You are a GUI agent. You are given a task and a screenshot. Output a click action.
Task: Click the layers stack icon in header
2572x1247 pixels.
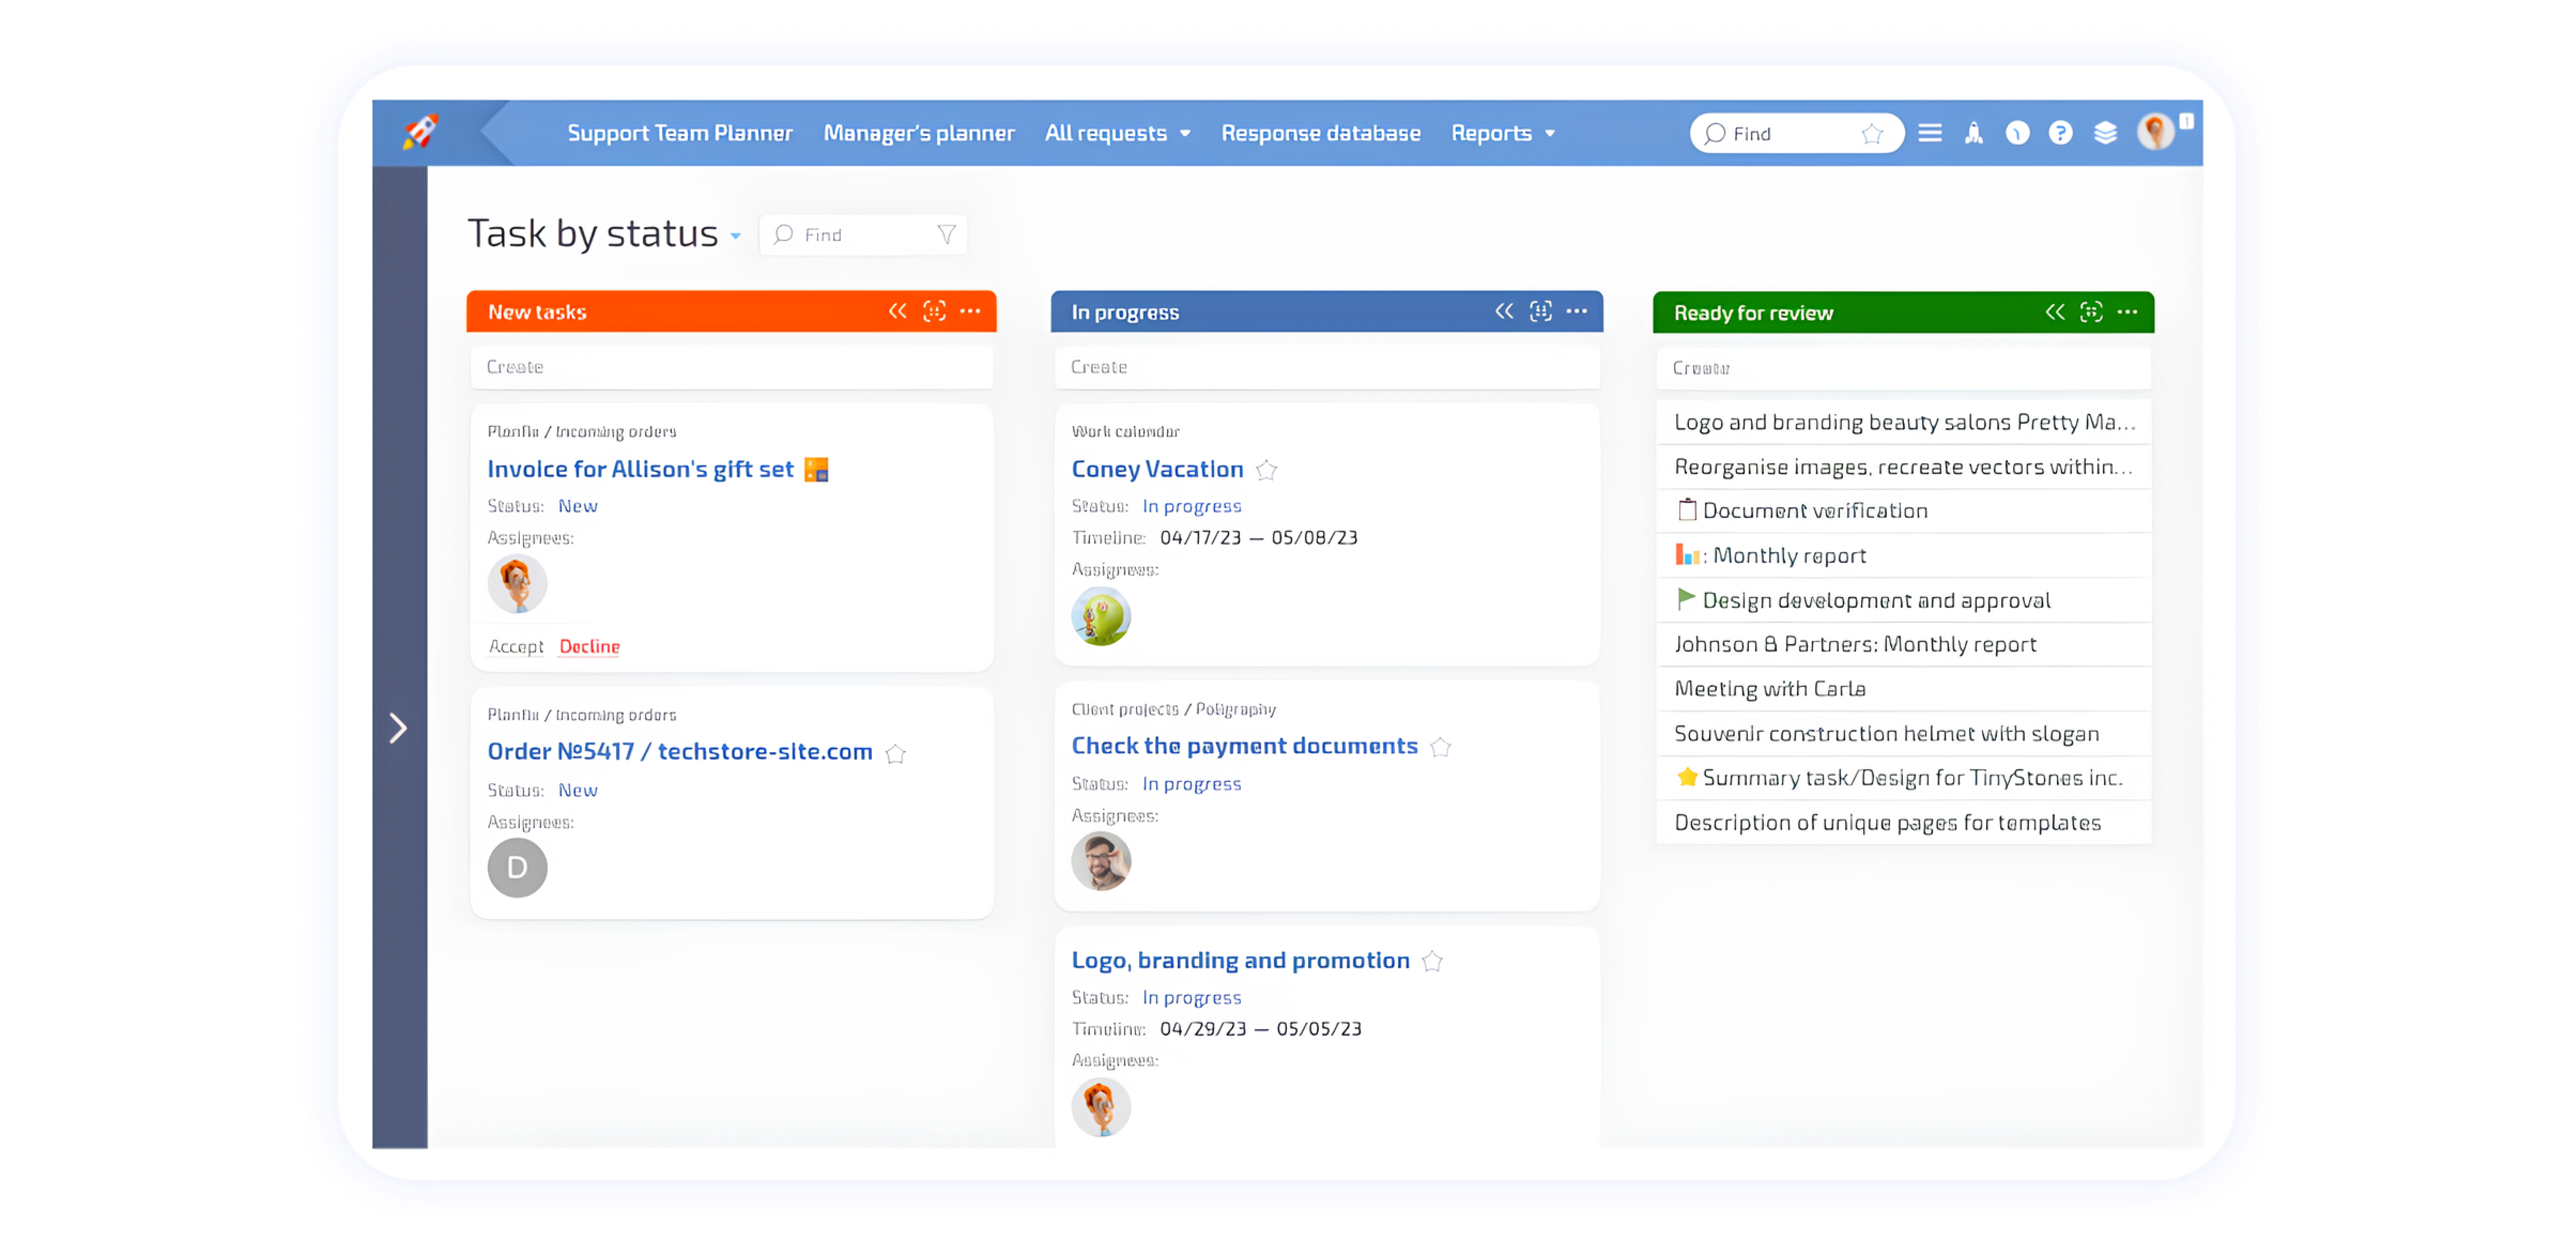click(2106, 133)
